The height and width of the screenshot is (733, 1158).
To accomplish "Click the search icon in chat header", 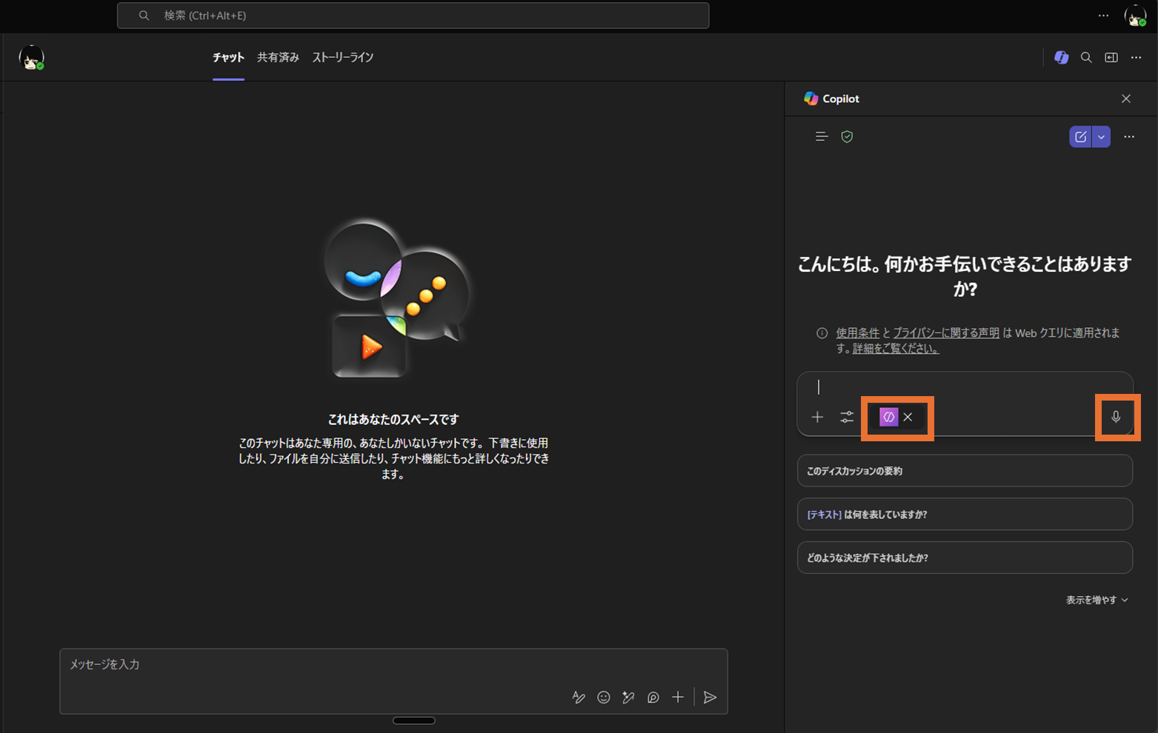I will [1086, 58].
